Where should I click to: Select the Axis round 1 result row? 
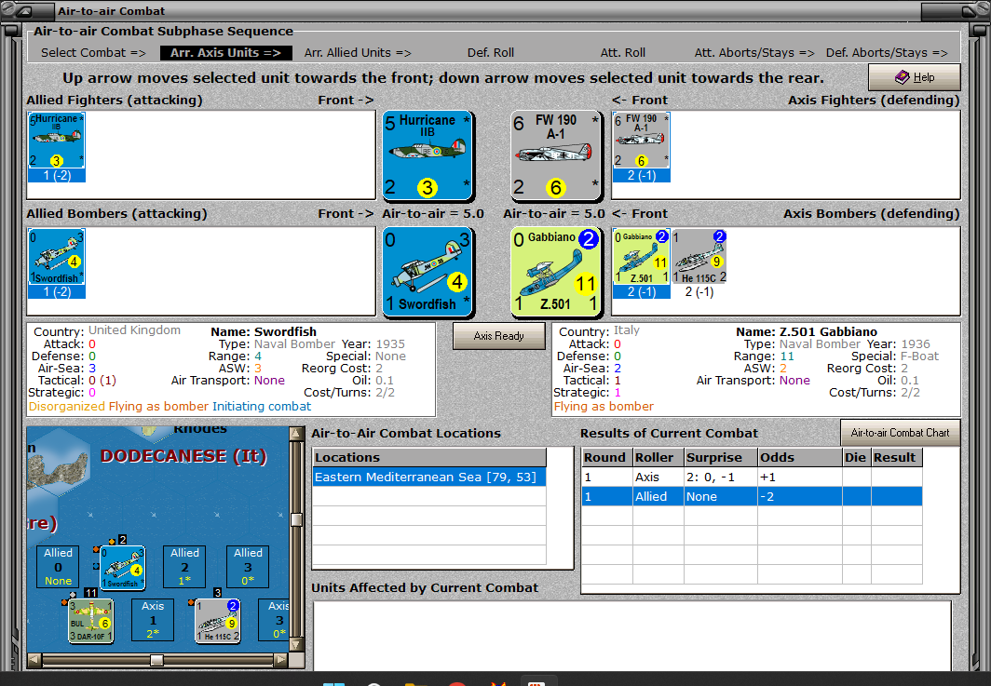point(752,477)
